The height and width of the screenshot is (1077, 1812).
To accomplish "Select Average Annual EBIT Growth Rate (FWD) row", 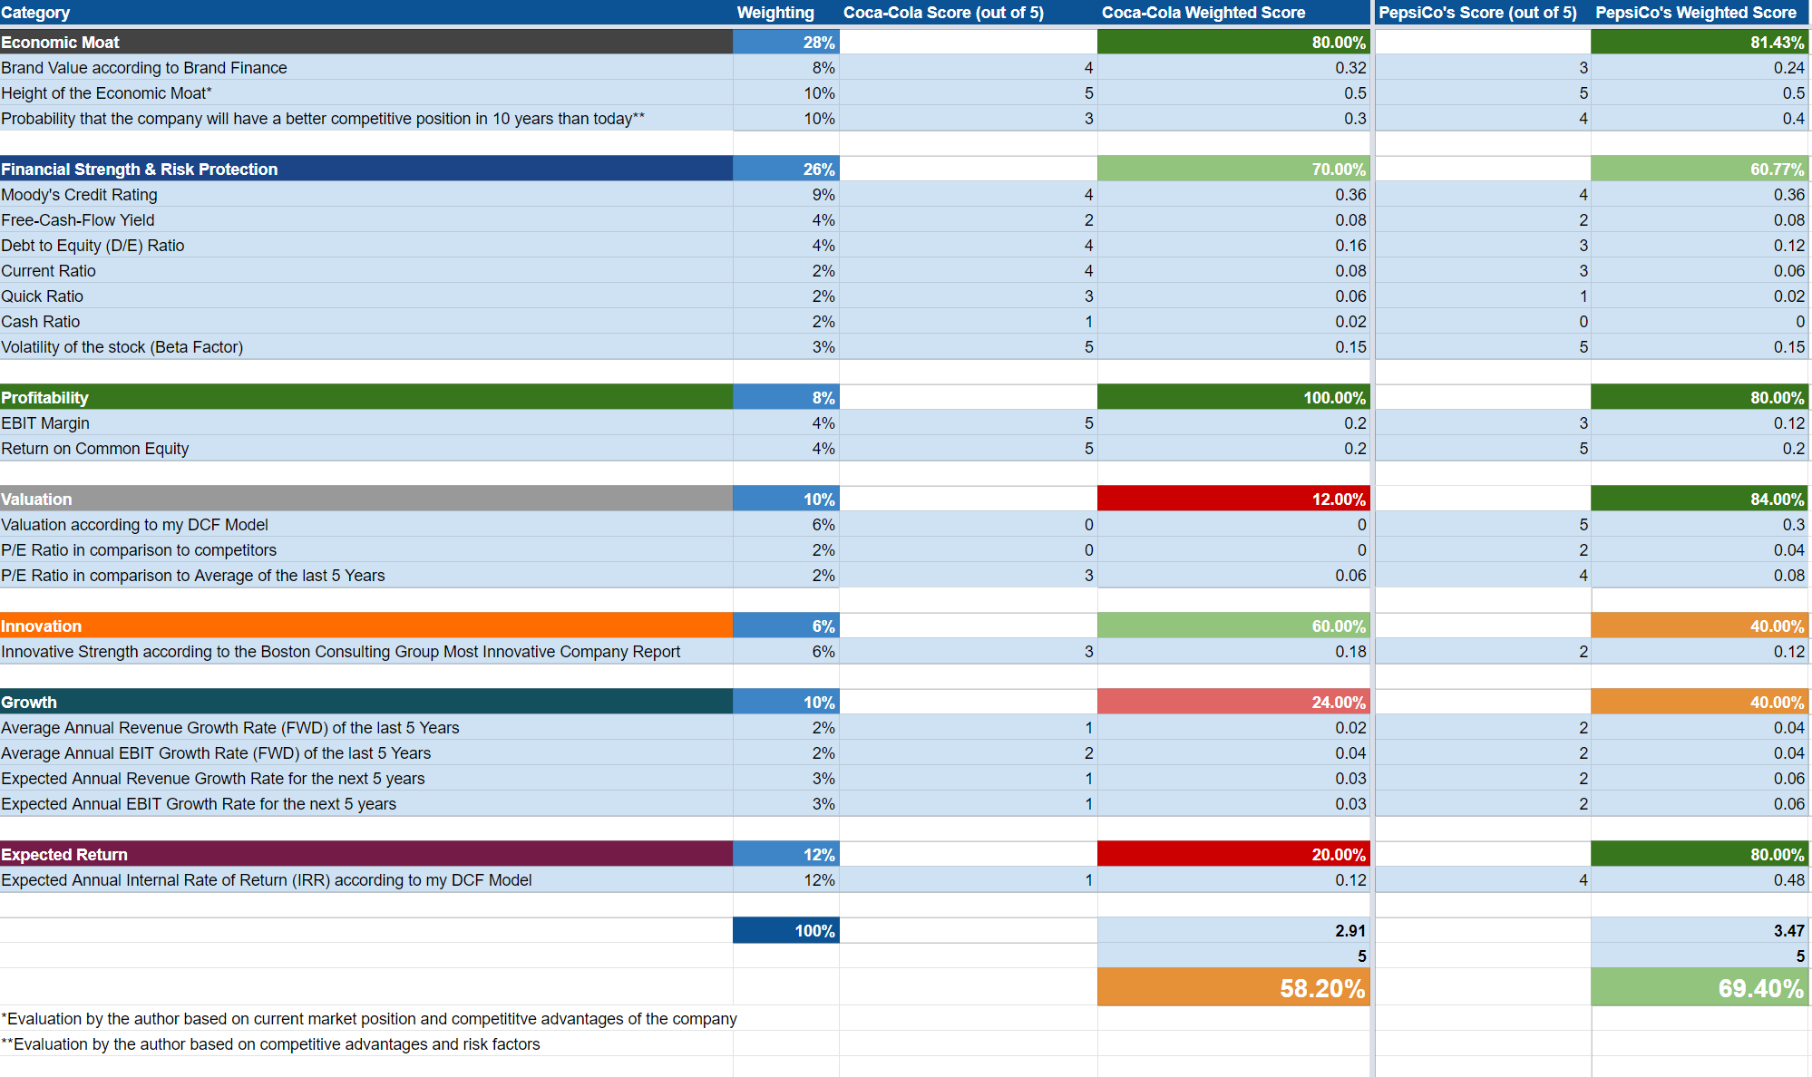I will click(366, 752).
